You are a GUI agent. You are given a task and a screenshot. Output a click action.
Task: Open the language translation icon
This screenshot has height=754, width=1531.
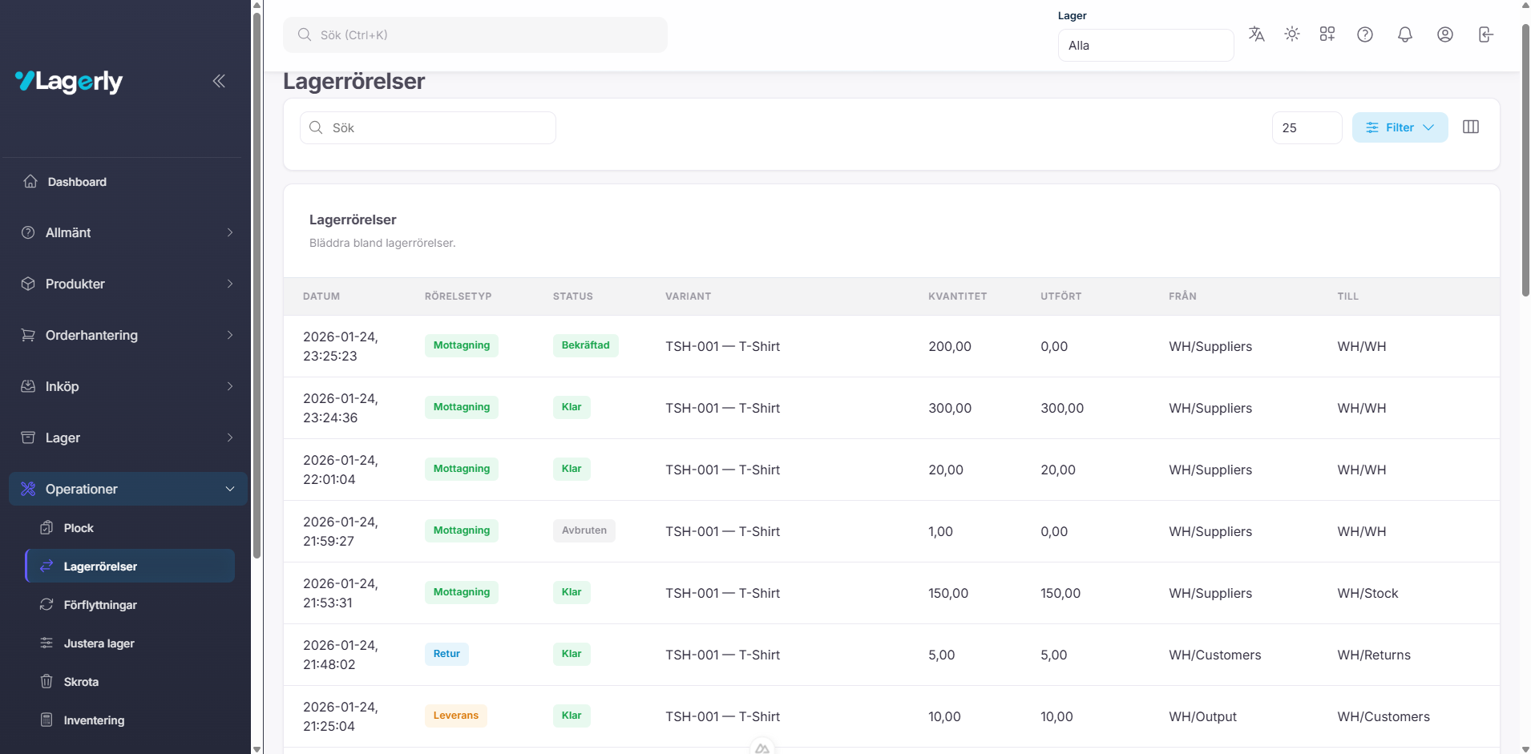1256,34
